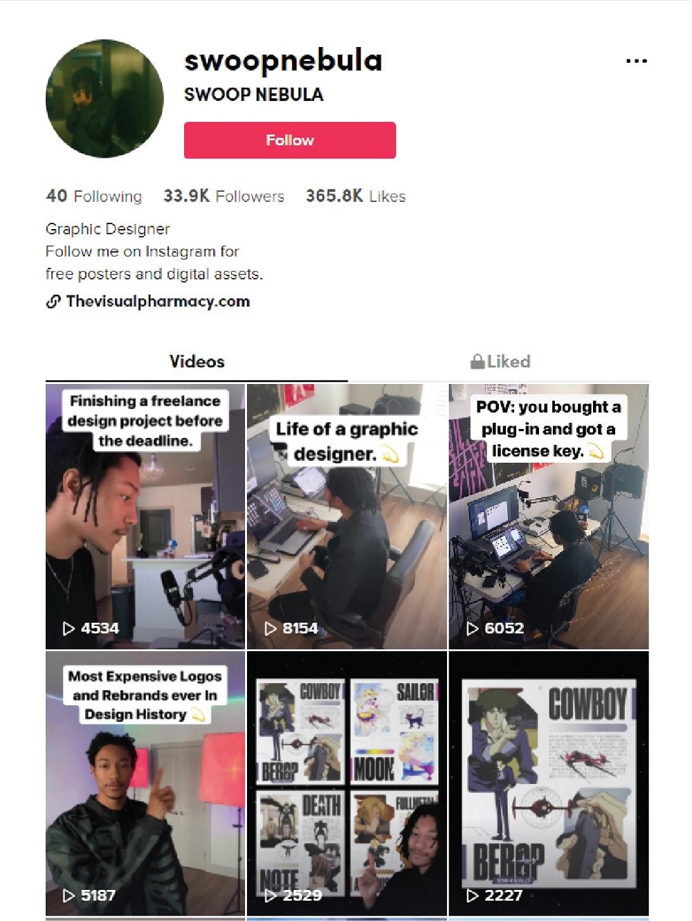Viewport: 692px width, 921px height.
Task: Open the four anime posters video thumbnail
Action: [x=347, y=783]
